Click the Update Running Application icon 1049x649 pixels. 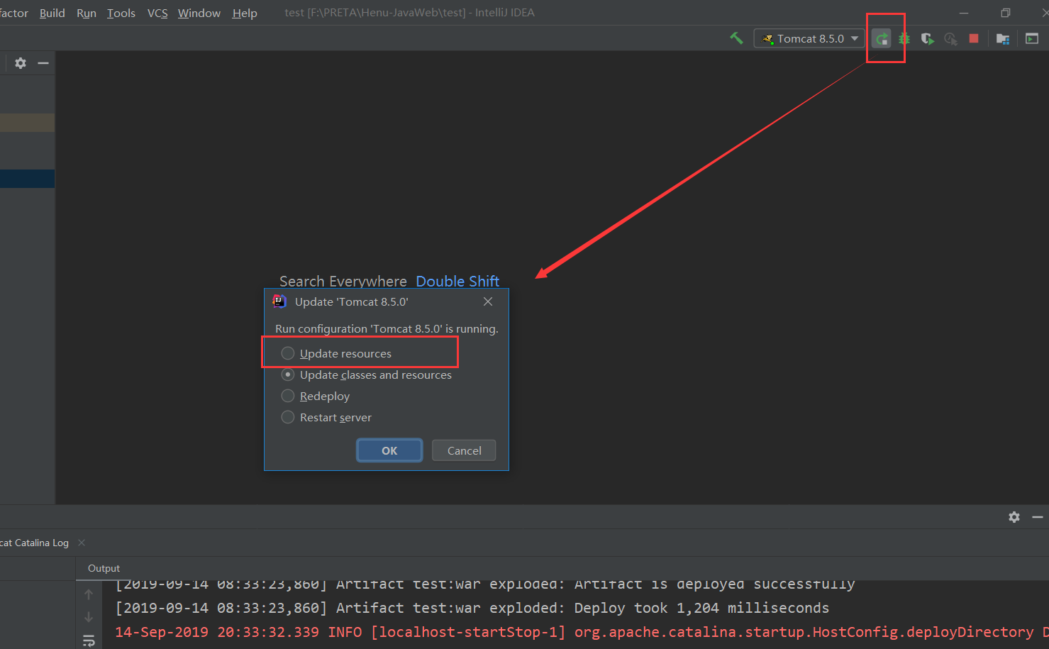[881, 39]
